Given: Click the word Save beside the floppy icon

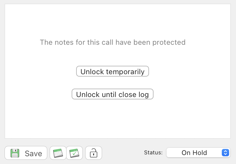Looking at the screenshot, I should [33, 153].
